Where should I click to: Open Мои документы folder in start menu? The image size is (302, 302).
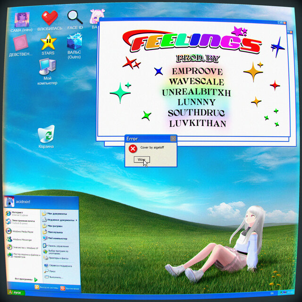pyautogui.click(x=54, y=214)
